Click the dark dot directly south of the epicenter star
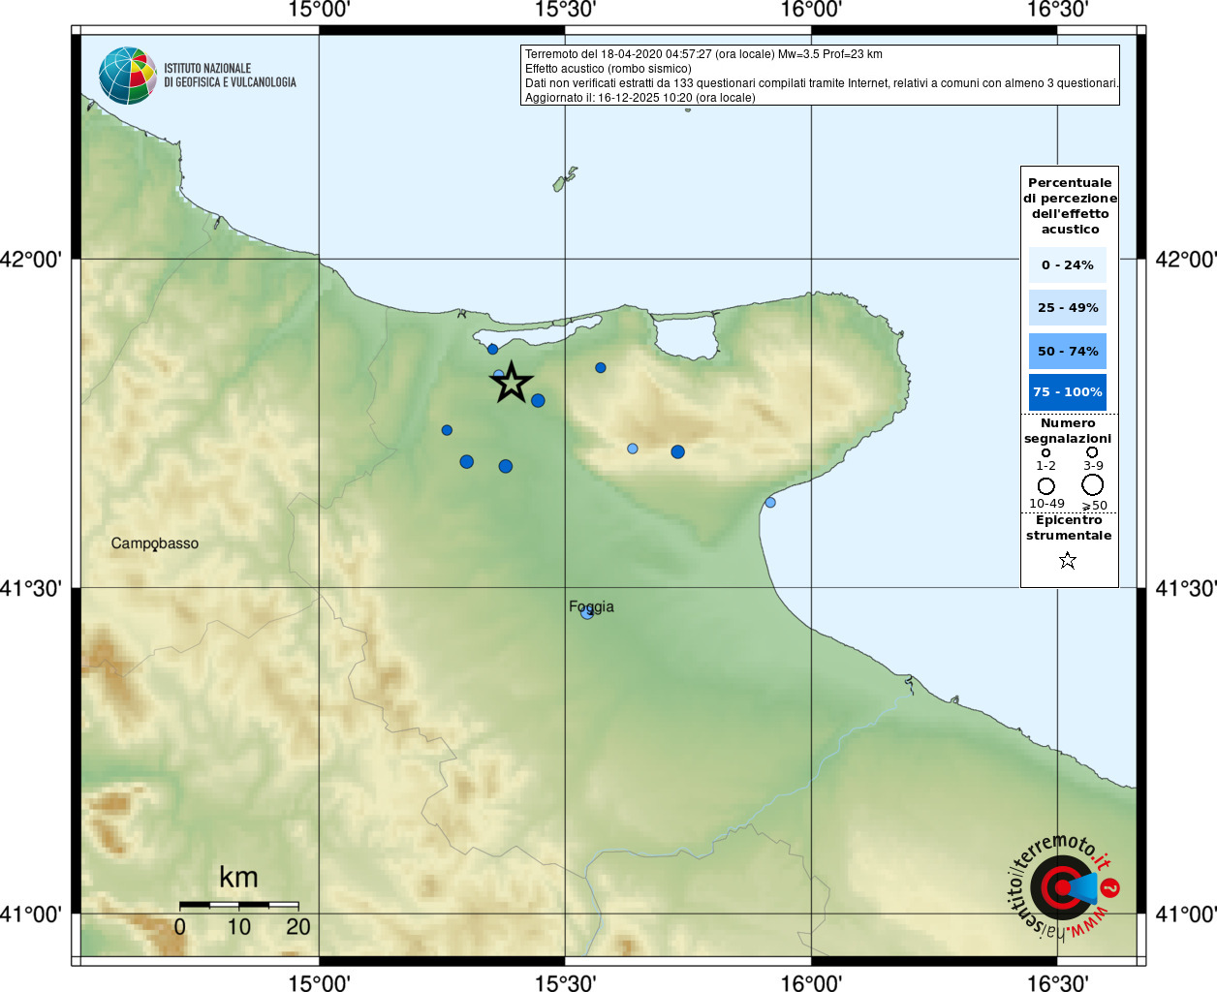This screenshot has height=992, width=1217. click(x=506, y=467)
